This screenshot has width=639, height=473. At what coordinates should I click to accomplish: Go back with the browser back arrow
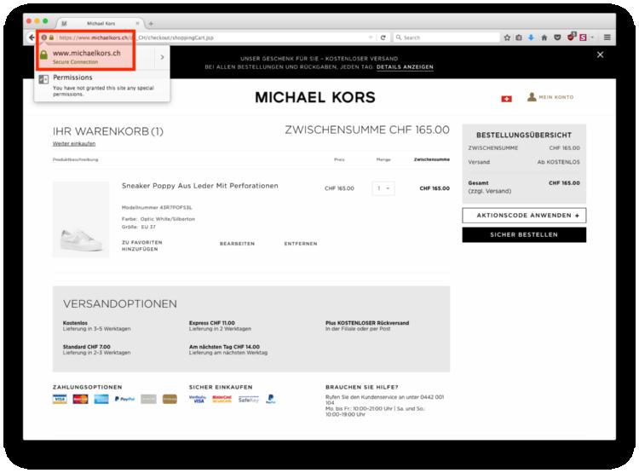click(x=32, y=37)
